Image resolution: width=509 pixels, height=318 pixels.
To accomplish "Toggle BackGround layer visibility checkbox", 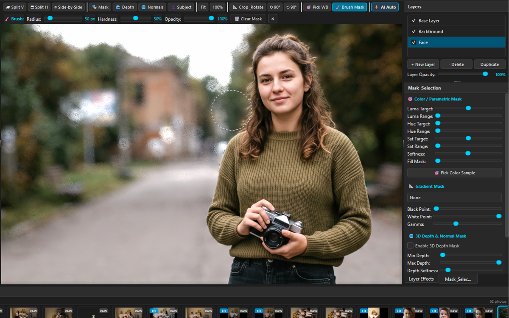I will (414, 31).
